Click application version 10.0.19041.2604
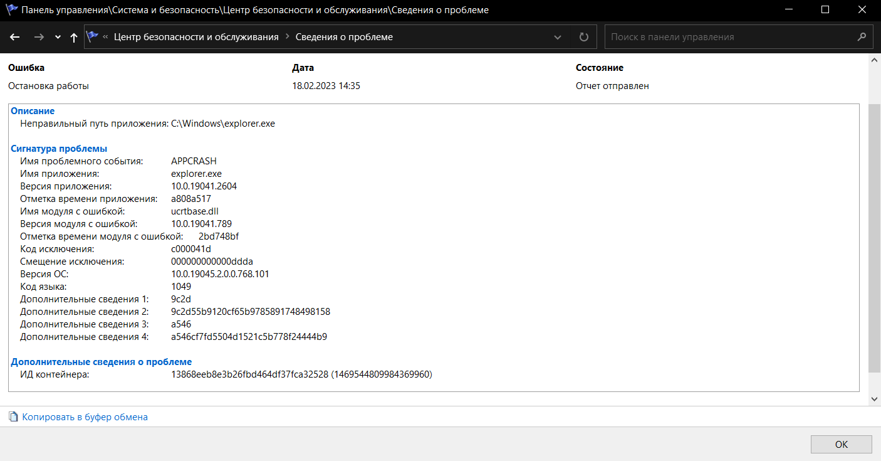The width and height of the screenshot is (881, 461). click(204, 186)
